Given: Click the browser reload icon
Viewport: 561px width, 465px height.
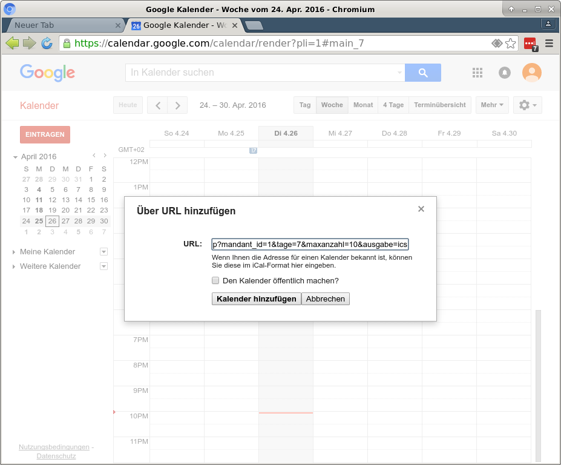Looking at the screenshot, I should (47, 43).
